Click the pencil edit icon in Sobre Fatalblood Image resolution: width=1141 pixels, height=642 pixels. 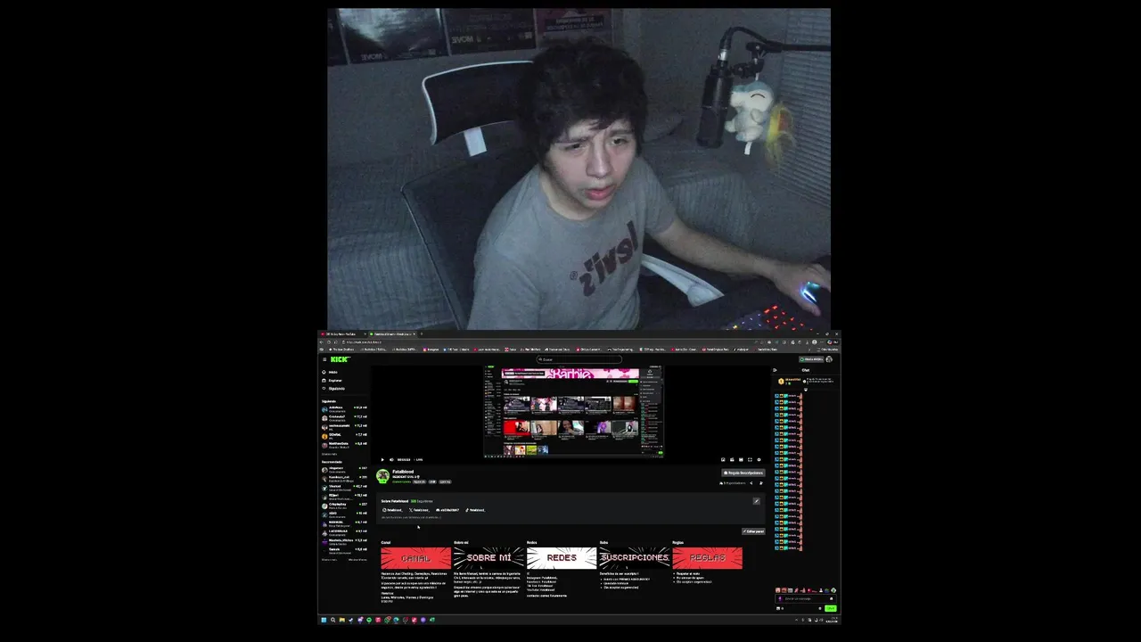pyautogui.click(x=756, y=501)
